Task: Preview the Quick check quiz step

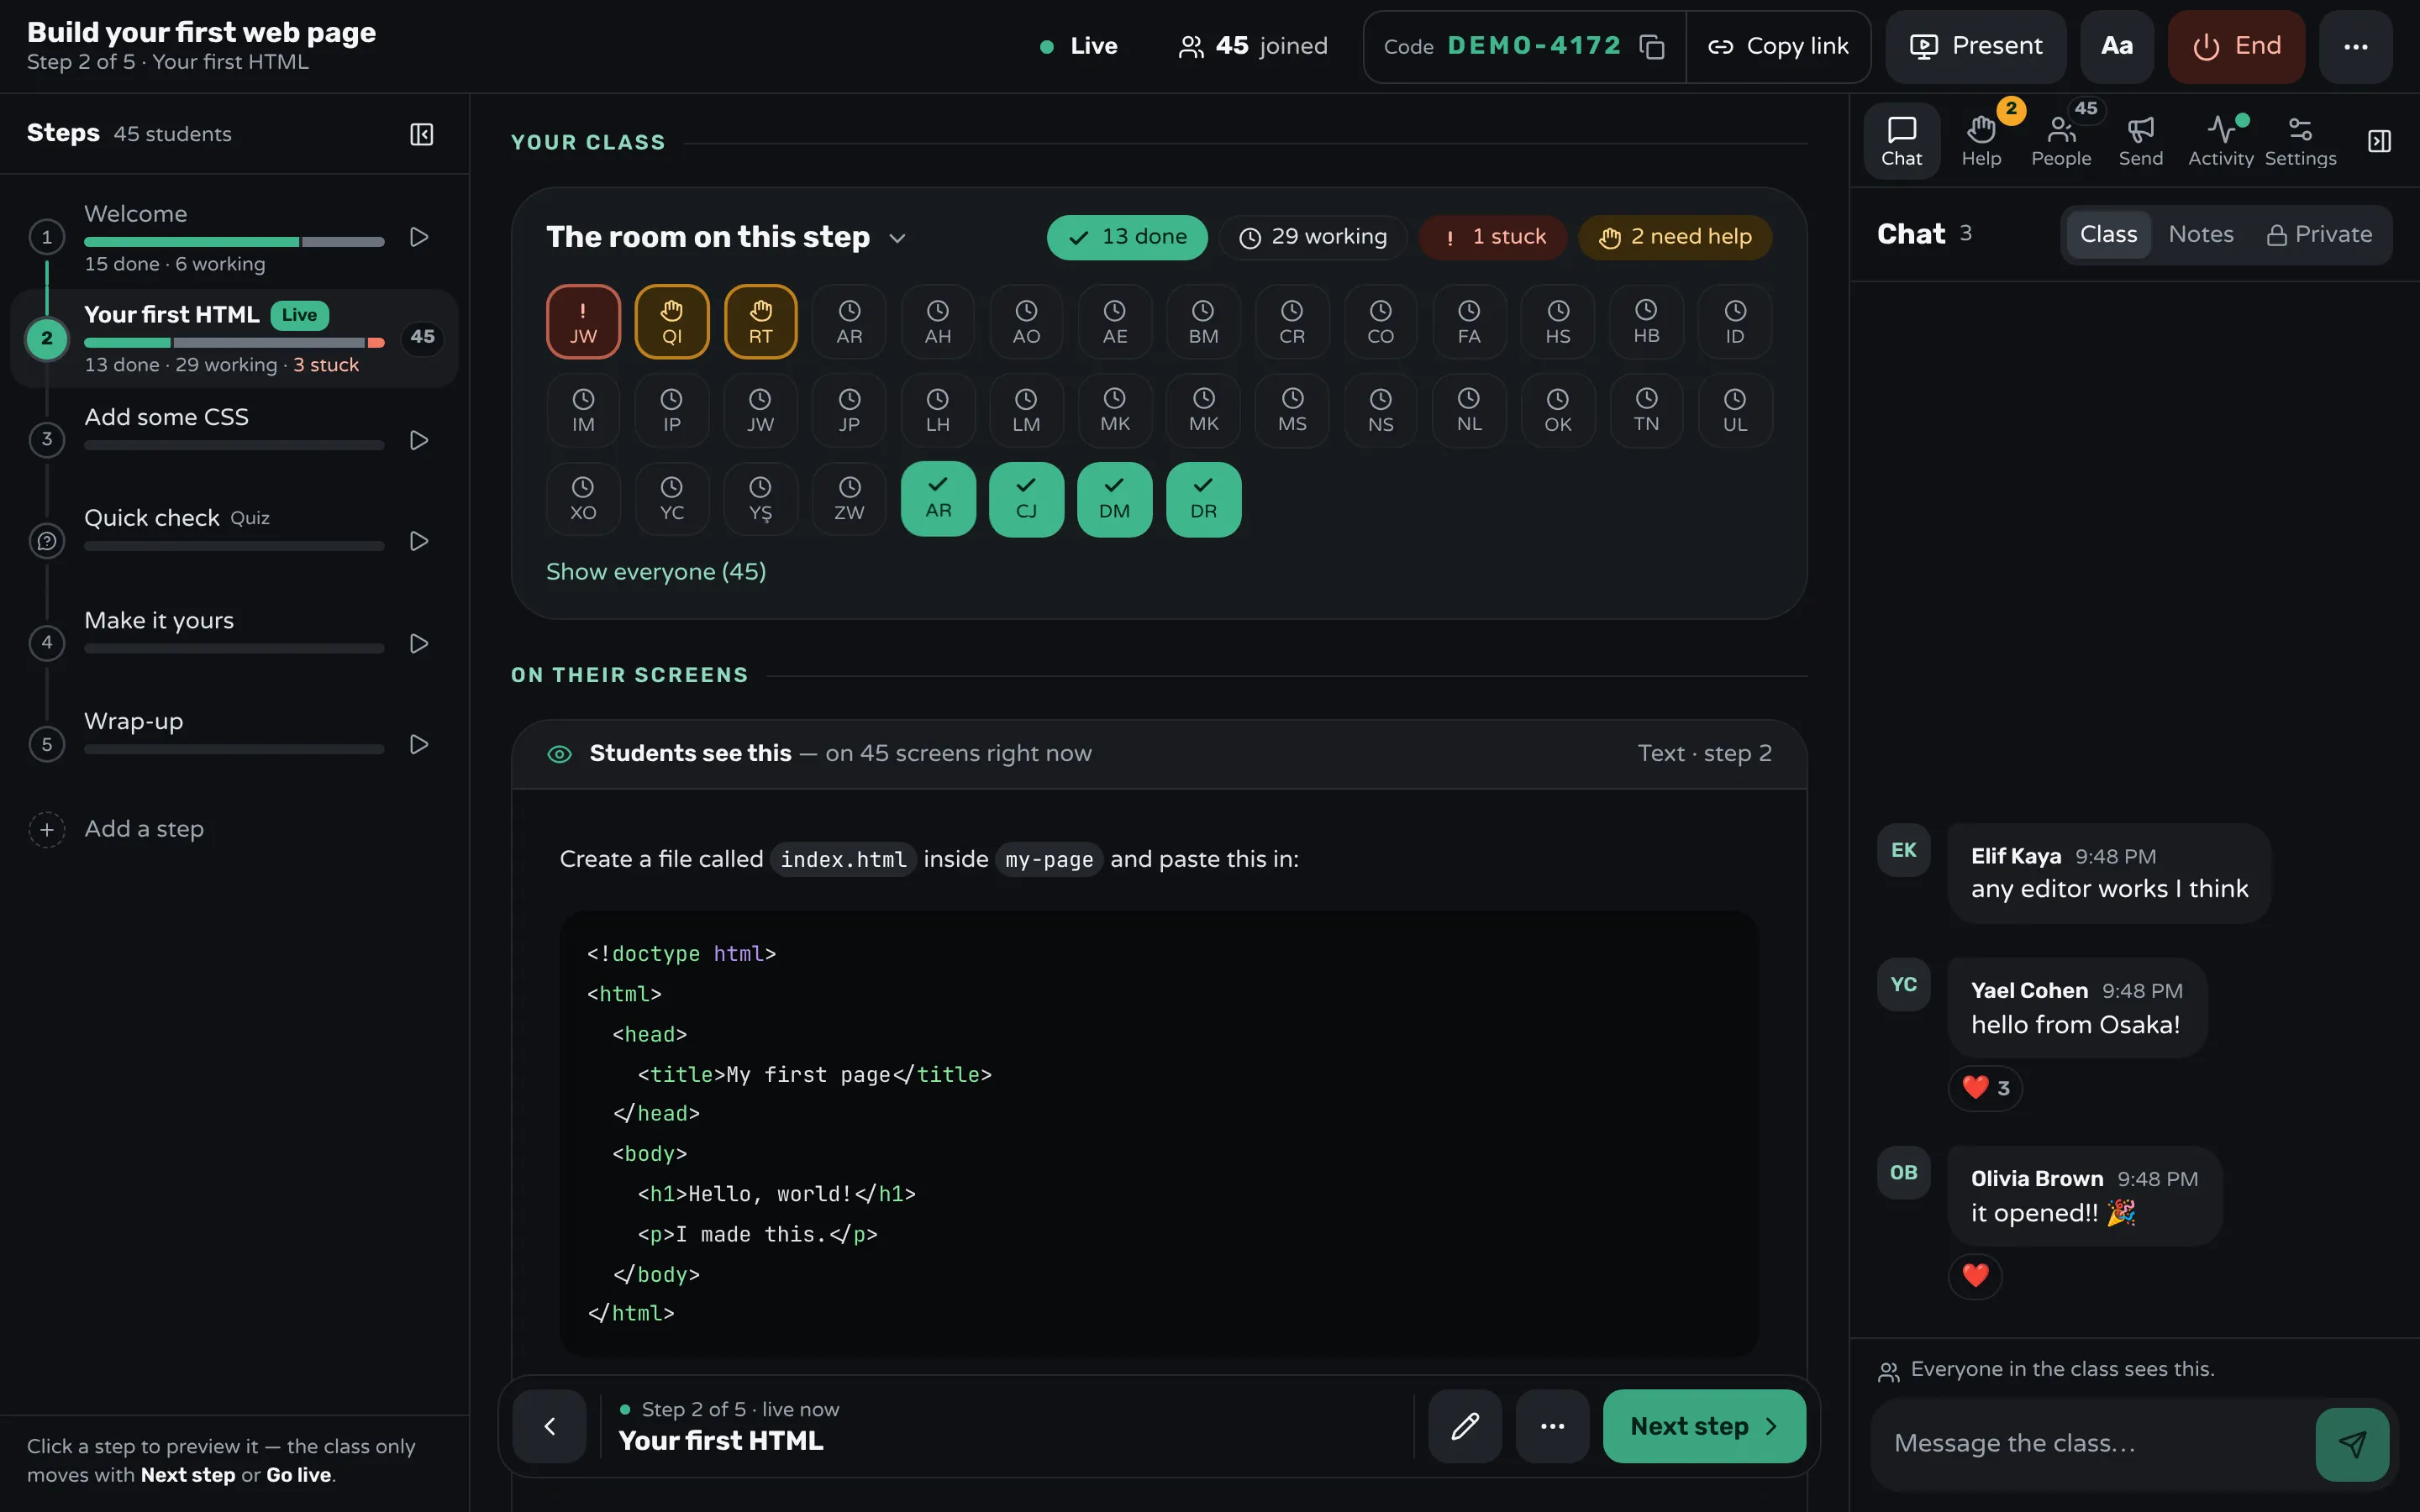Action: click(420, 541)
